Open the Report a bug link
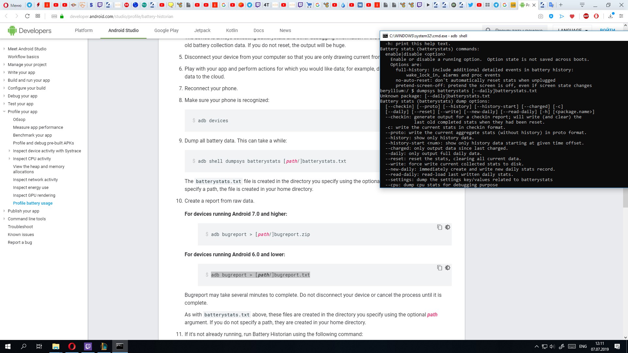 (20, 242)
